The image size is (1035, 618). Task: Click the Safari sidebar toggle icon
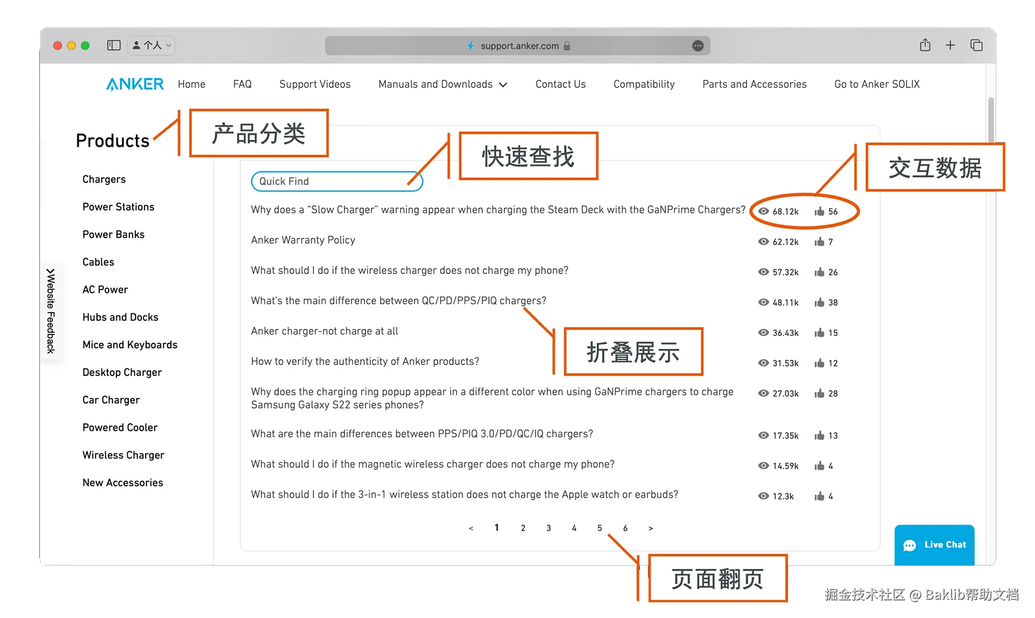point(113,45)
